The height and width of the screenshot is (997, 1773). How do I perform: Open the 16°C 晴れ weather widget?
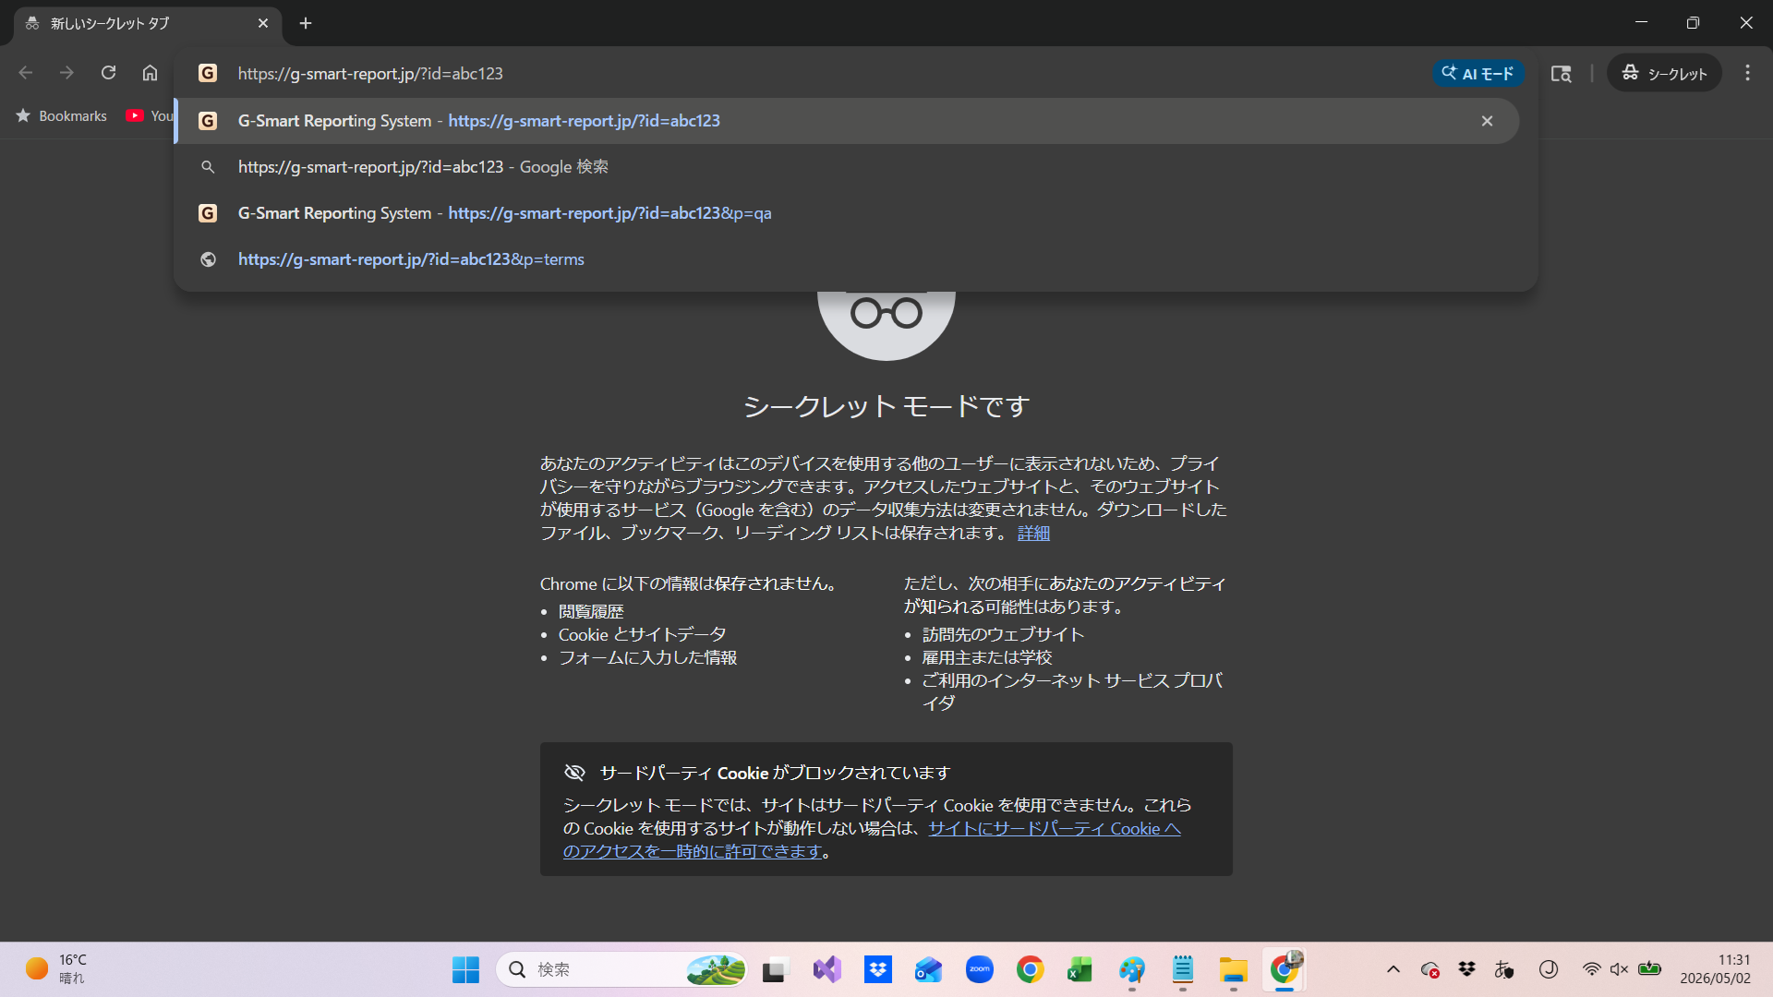pyautogui.click(x=57, y=969)
